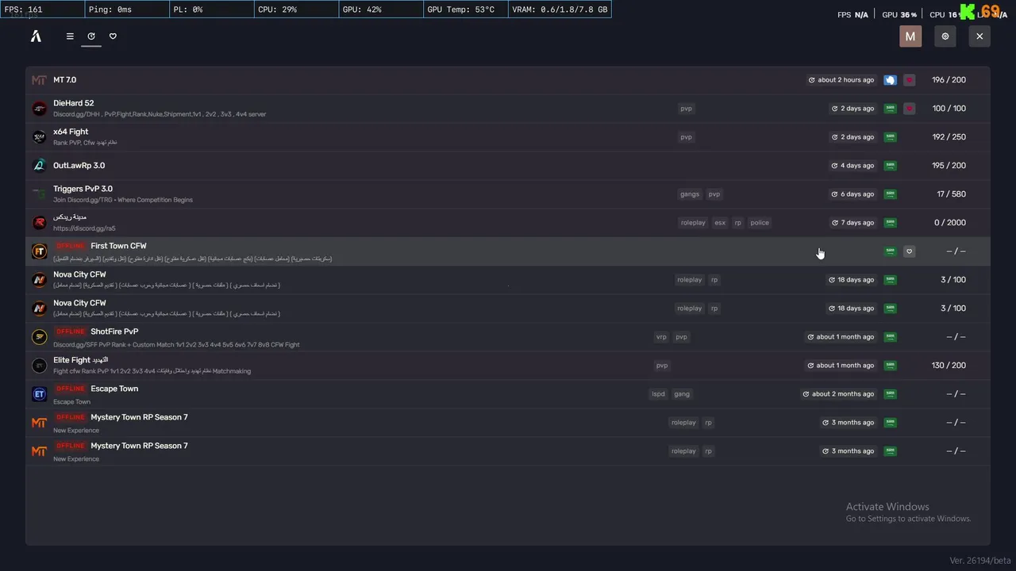Open the M user profile avatar
The height and width of the screenshot is (571, 1016).
coord(910,36)
